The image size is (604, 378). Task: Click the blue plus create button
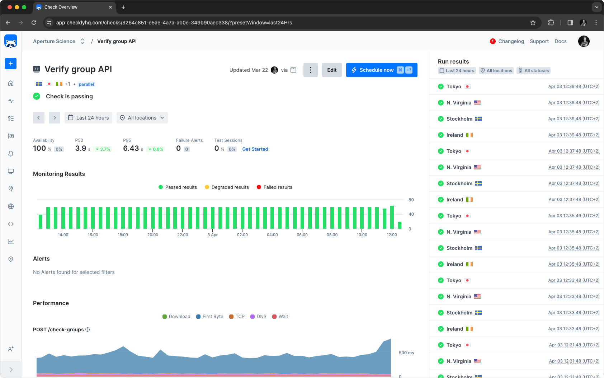(x=11, y=64)
